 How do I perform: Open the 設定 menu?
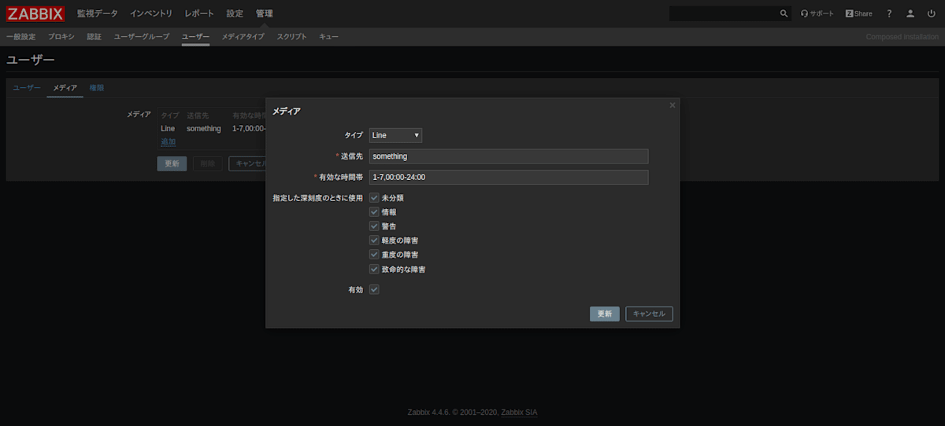(235, 13)
